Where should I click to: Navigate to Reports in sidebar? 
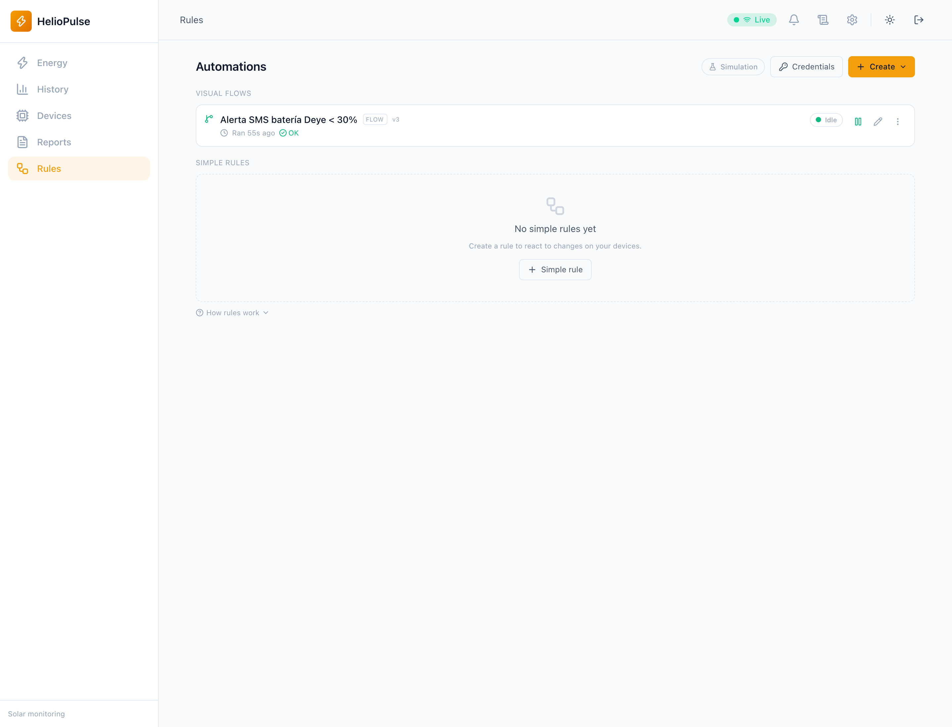coord(79,142)
